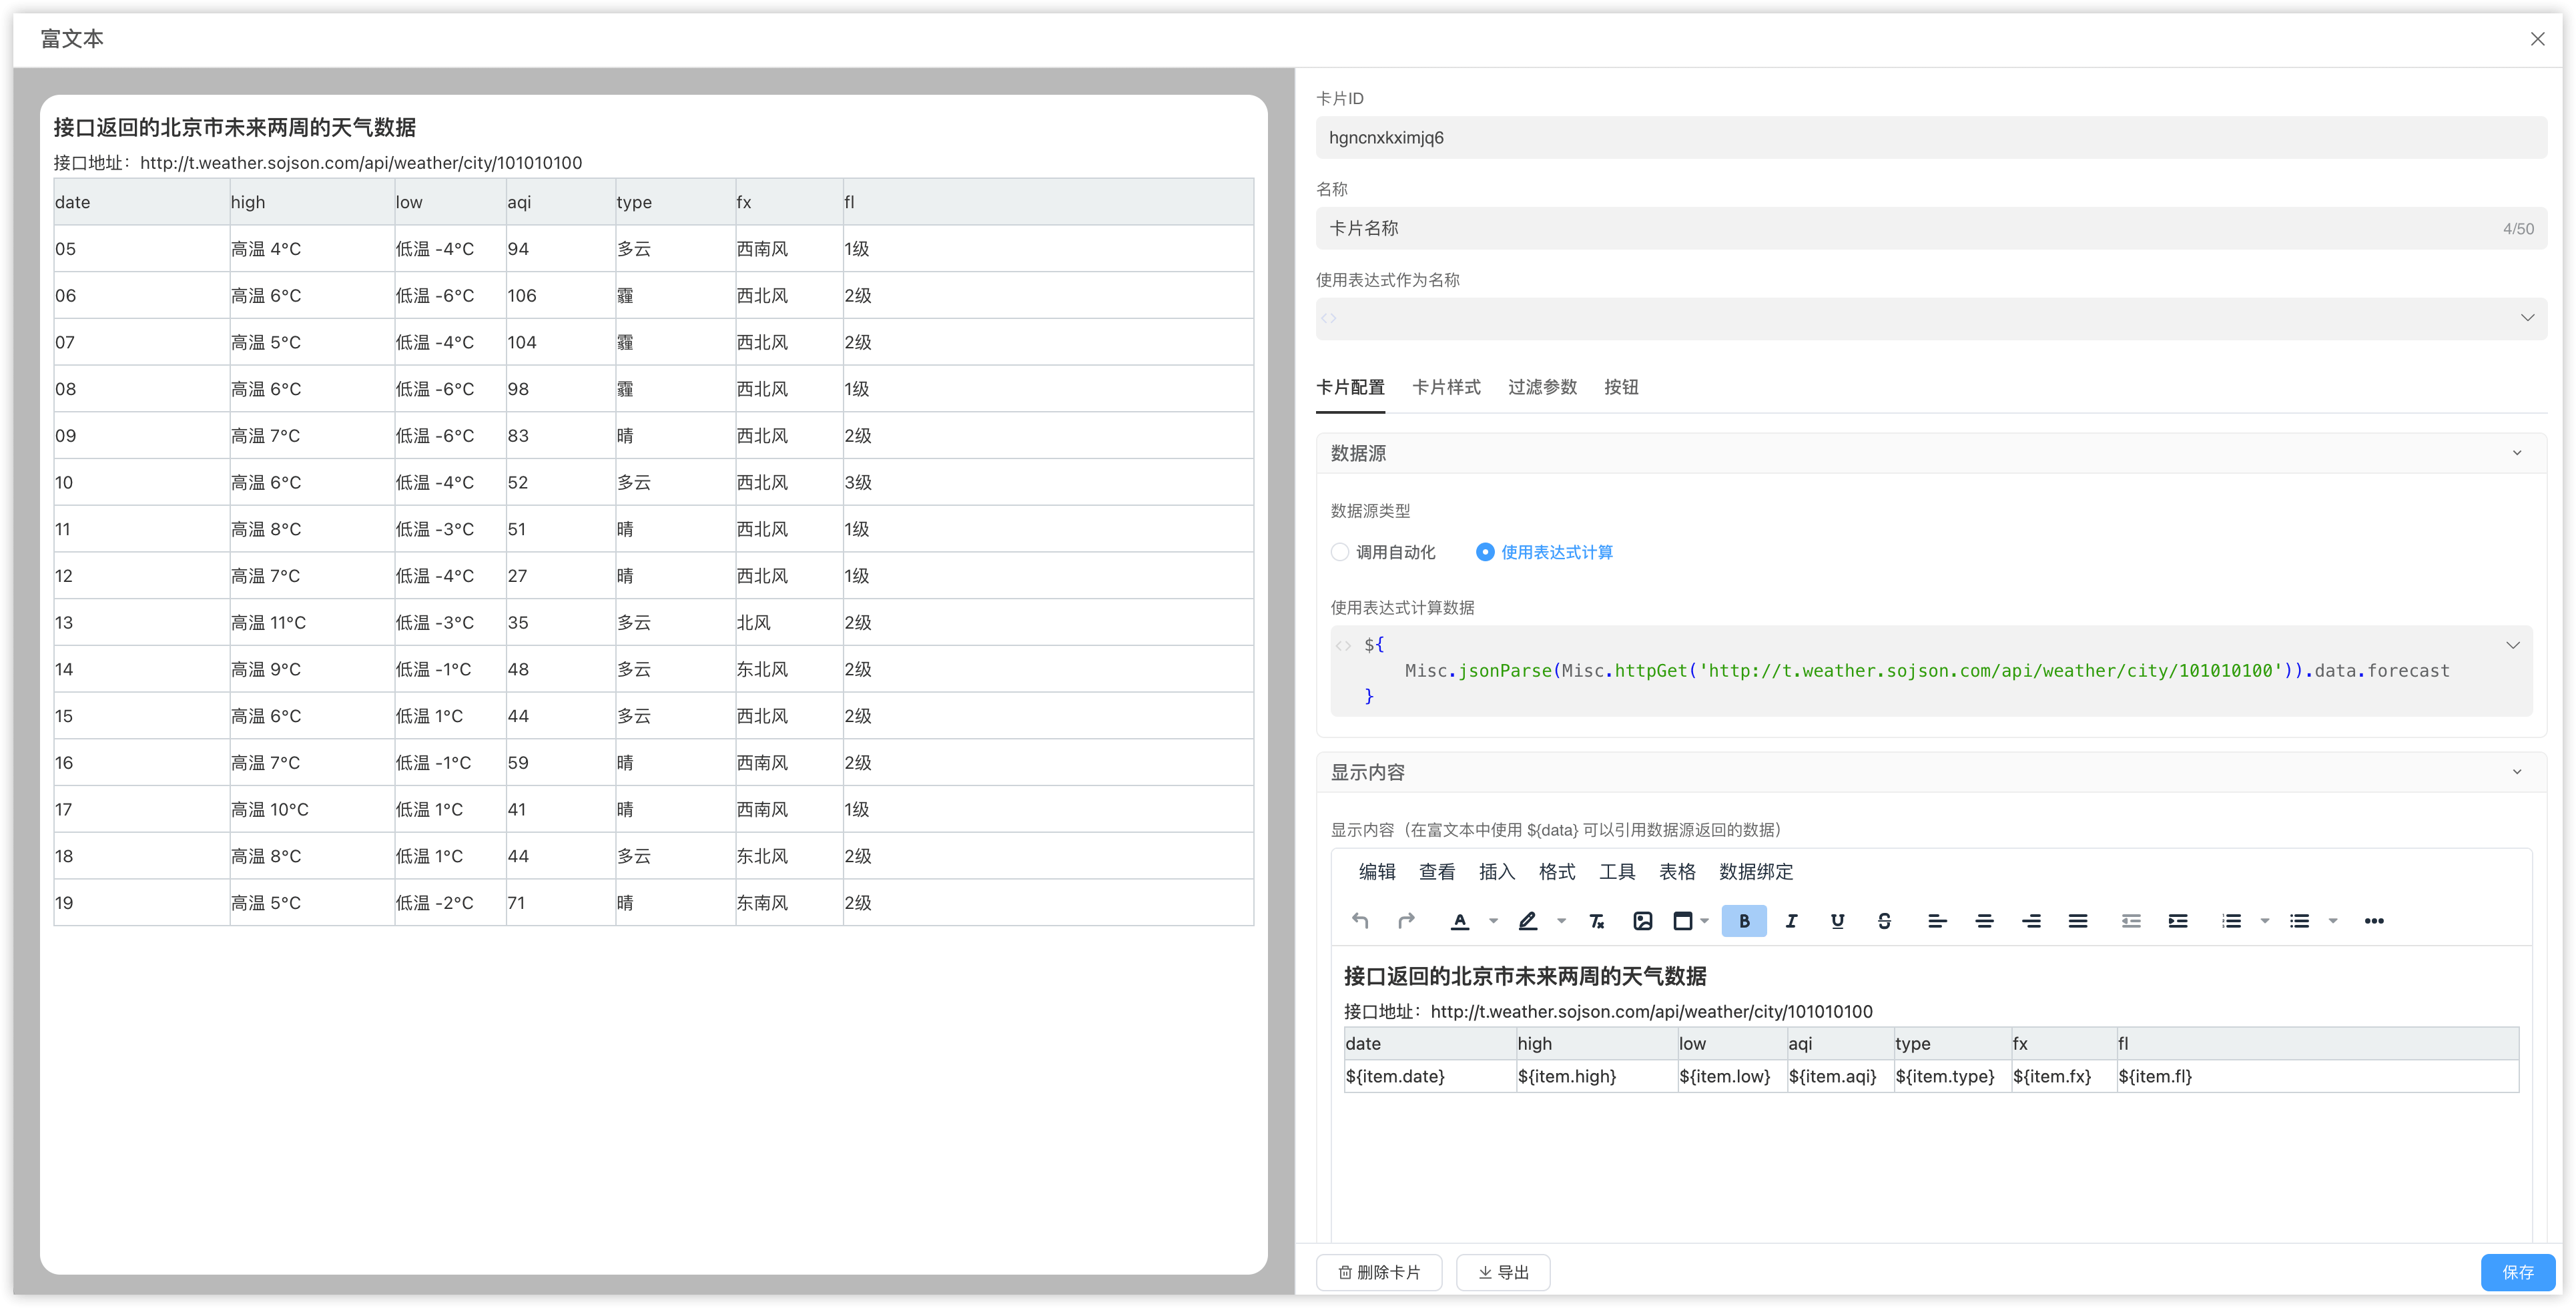Click the increase indent icon
Screen dimensions: 2576x1308
point(2177,921)
